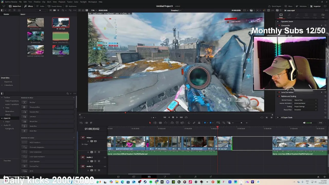This screenshot has height=185, width=329.
Task: Open File Explorer from taskbar
Action: [116, 182]
